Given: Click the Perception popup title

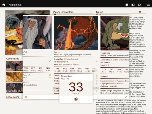Looking at the screenshot, I should tap(67, 76).
